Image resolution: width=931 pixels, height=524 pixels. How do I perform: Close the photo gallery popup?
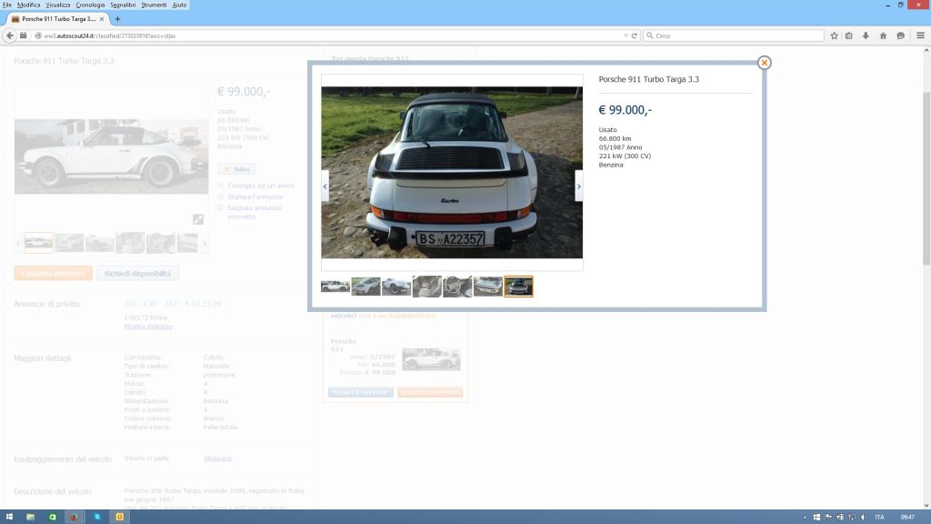click(x=764, y=63)
